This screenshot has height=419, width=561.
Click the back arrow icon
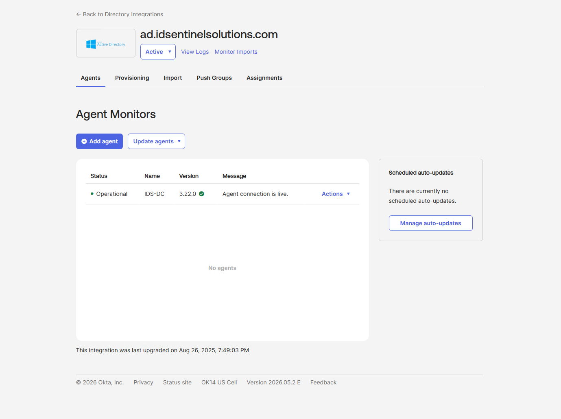click(79, 14)
